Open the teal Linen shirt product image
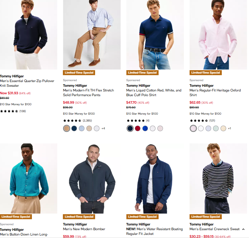 28,178
